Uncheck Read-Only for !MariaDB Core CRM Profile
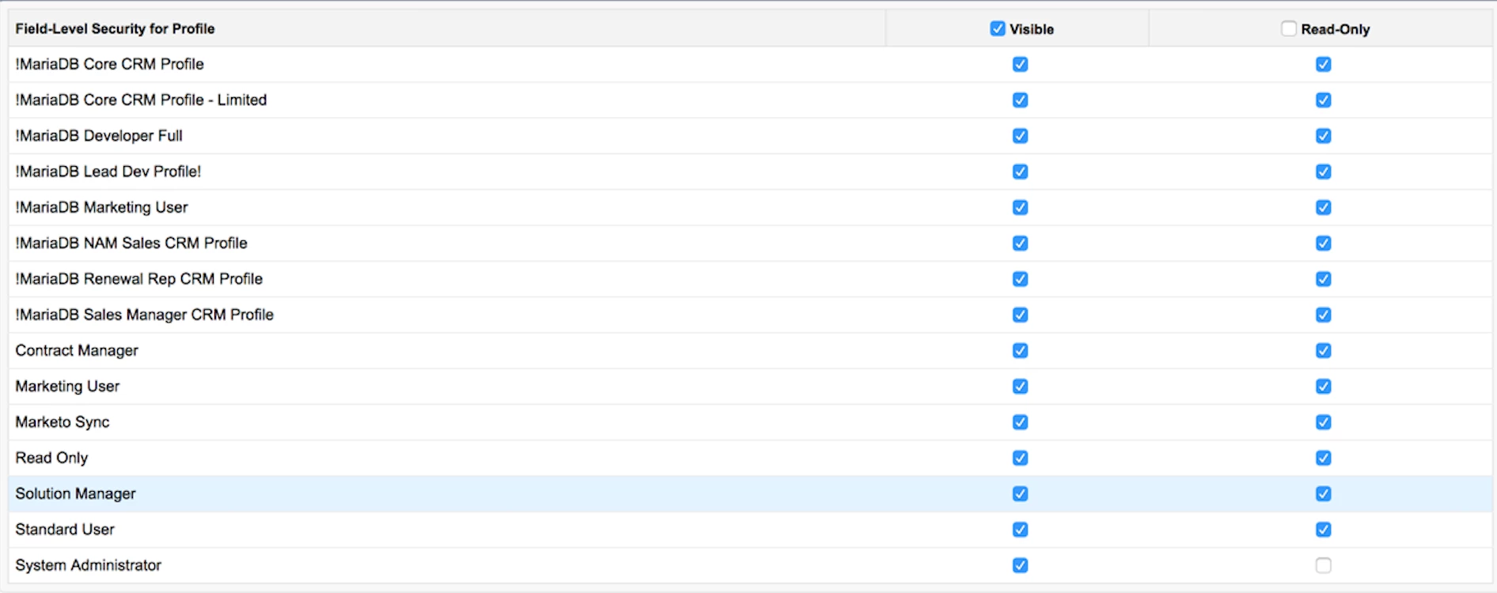 (1324, 64)
